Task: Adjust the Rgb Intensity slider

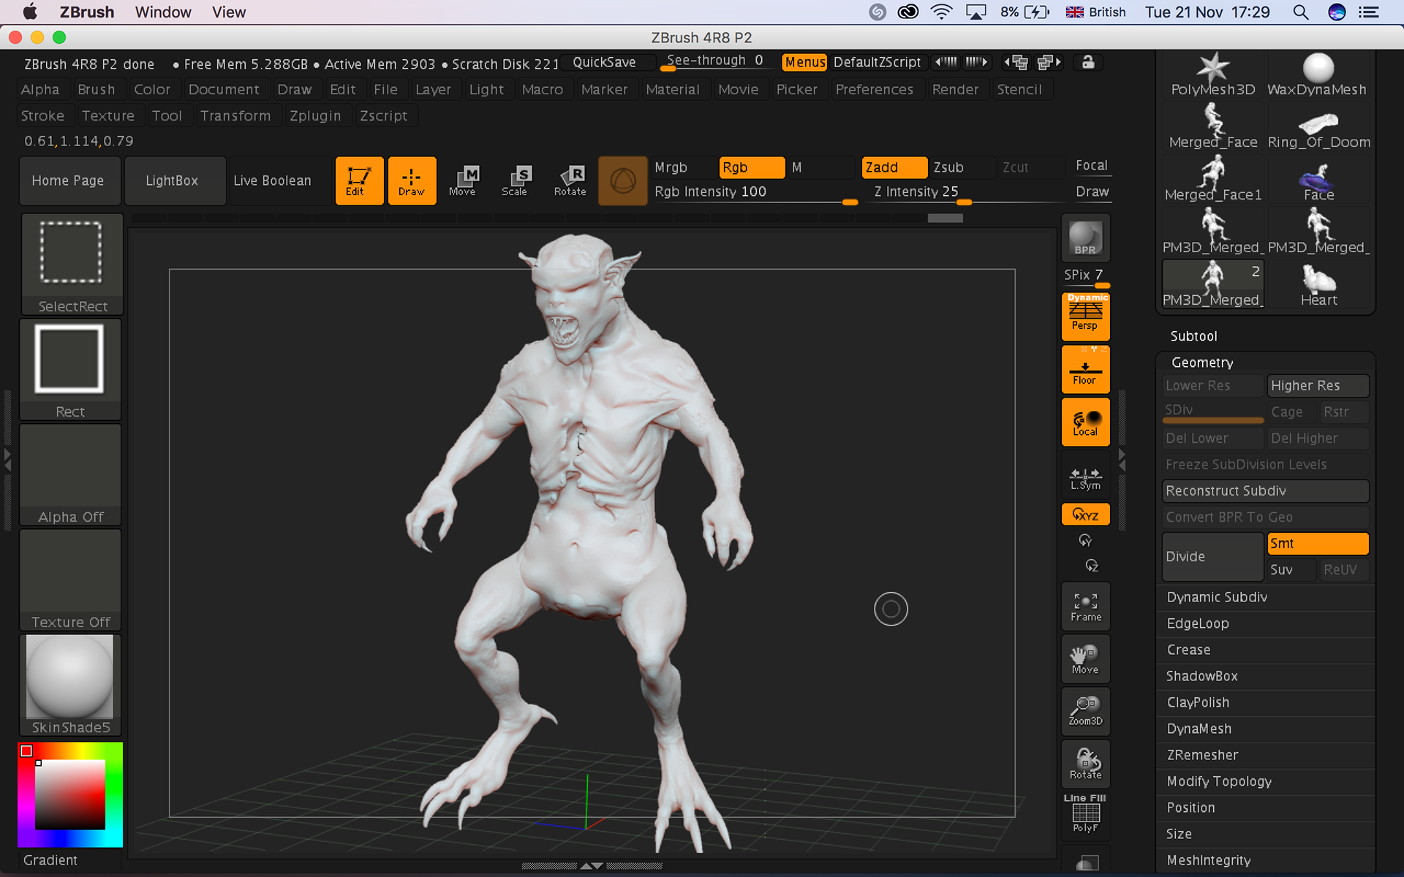Action: tap(755, 192)
